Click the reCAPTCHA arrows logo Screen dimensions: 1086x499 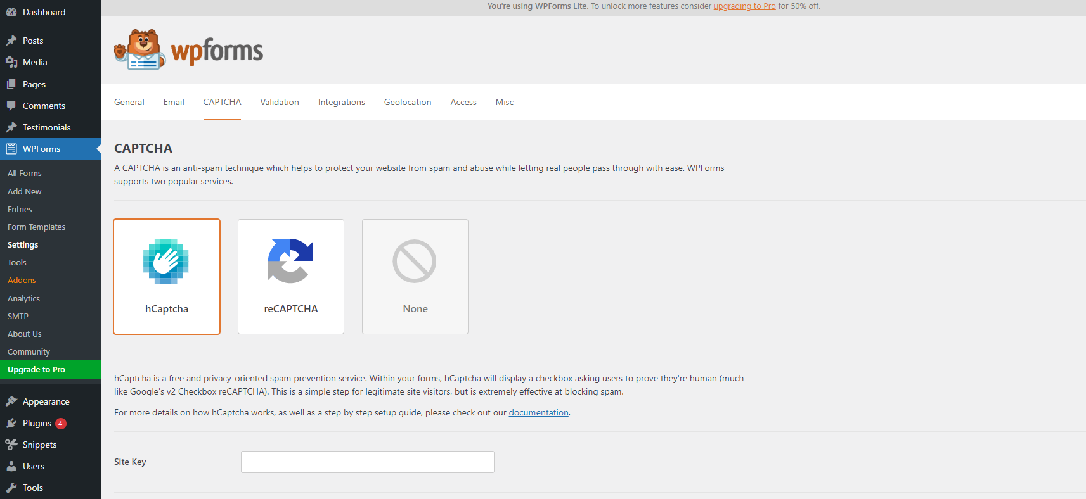290,261
